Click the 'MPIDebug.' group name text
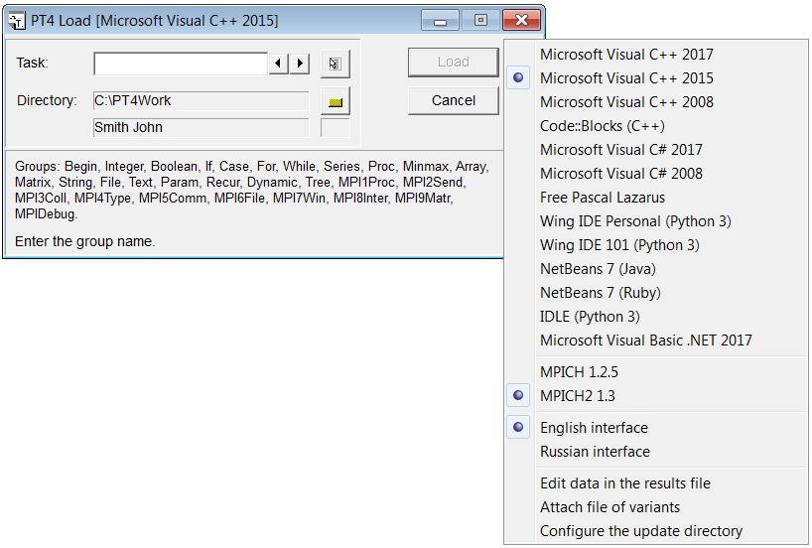The height and width of the screenshot is (548, 812). pos(46,213)
